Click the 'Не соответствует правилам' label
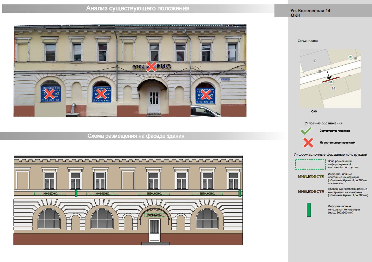This screenshot has height=262, width=372. (338, 143)
